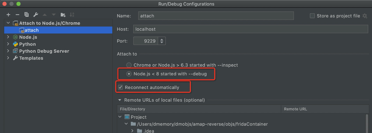Click the Copy Configuration icon

click(27, 15)
